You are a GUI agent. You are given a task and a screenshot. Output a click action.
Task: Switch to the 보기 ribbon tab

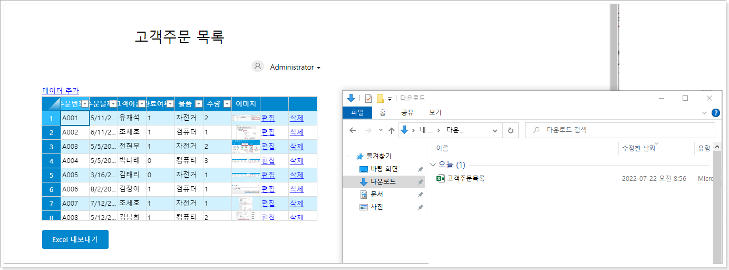coord(435,112)
